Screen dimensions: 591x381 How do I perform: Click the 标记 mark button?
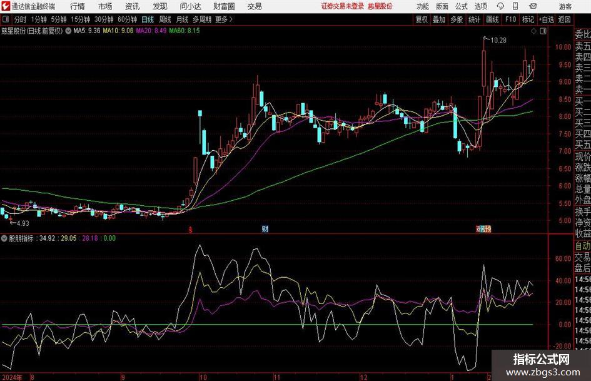[x=528, y=19]
